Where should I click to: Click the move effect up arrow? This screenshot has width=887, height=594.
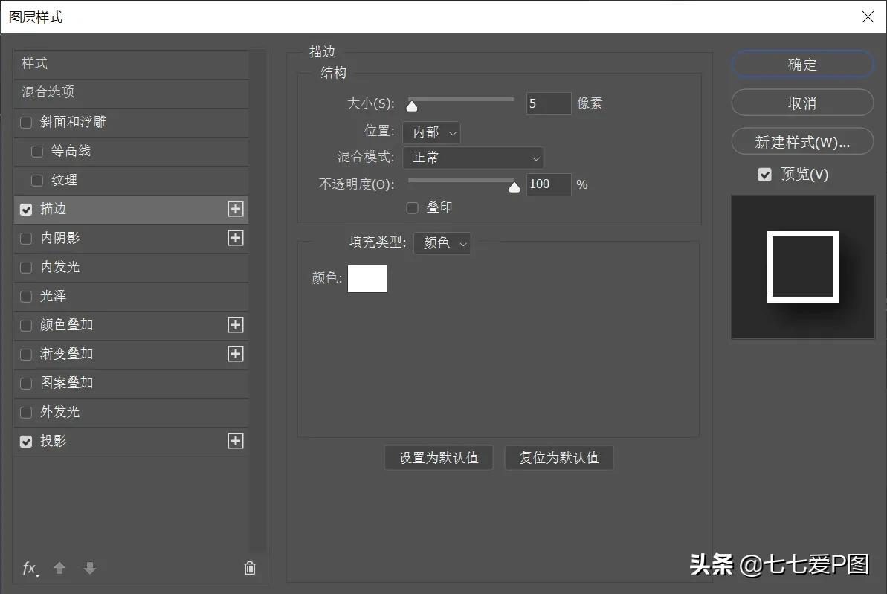[x=59, y=569]
